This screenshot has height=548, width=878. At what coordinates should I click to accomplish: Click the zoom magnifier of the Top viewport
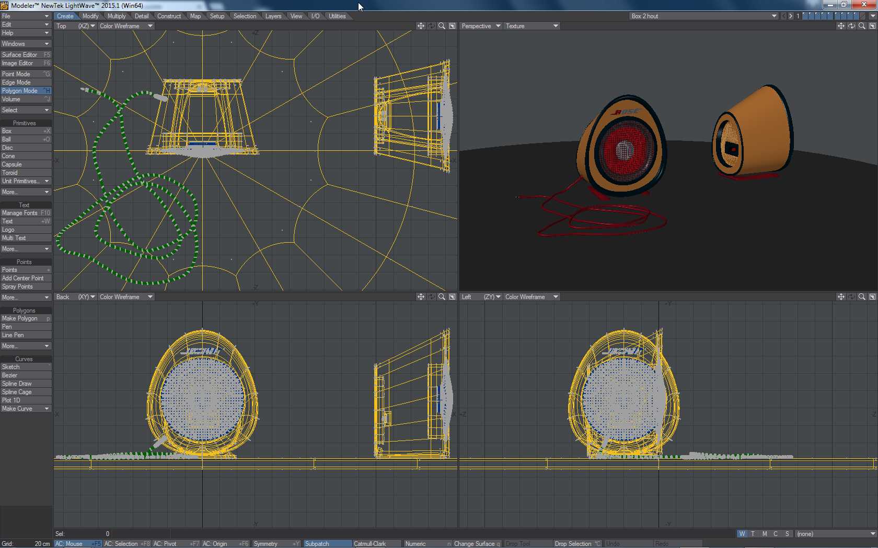442,26
